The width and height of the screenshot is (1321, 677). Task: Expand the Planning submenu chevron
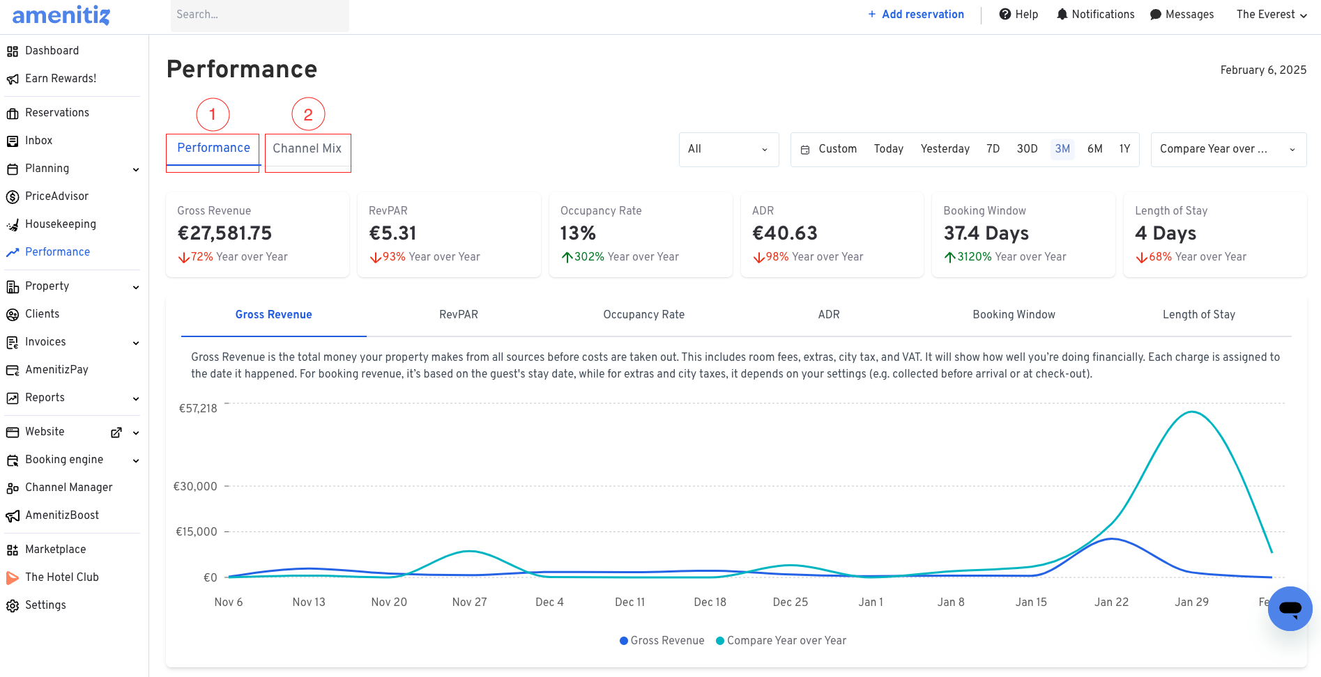(136, 169)
